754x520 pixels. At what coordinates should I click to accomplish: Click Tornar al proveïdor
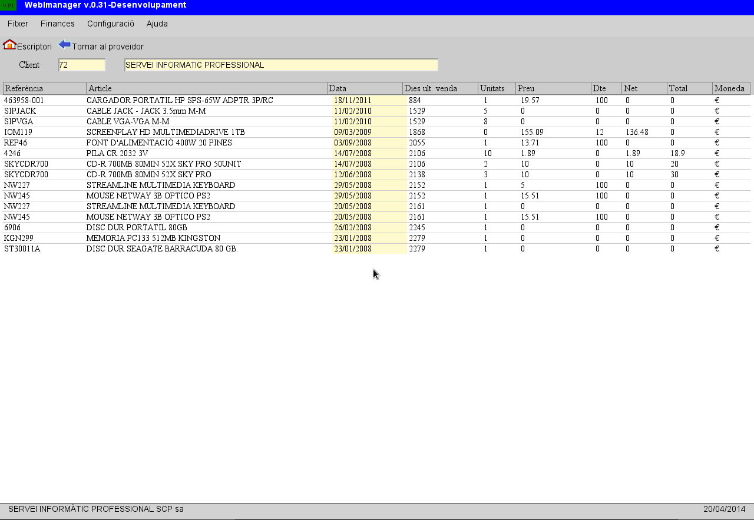(107, 45)
